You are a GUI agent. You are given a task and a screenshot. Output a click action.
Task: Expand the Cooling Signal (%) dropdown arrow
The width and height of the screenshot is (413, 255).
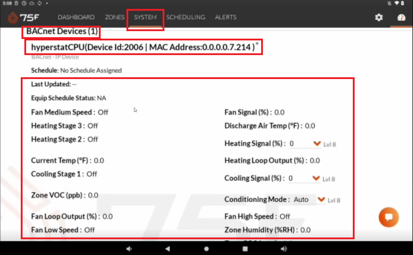click(316, 178)
